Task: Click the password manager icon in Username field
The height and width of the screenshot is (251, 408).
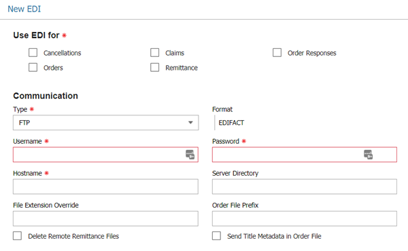Action: pyautogui.click(x=190, y=155)
